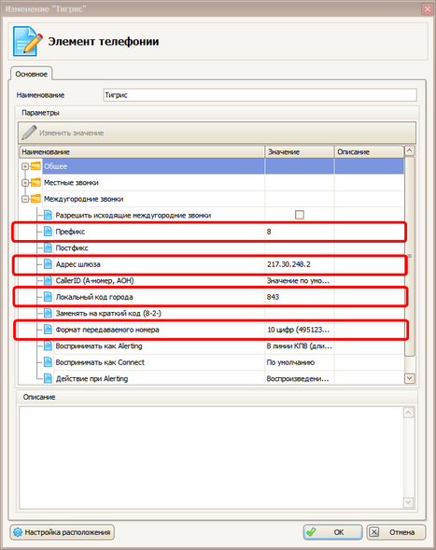Click the document icon next to Локальный код города
Viewport: 436px width, 550px height.
[x=48, y=297]
